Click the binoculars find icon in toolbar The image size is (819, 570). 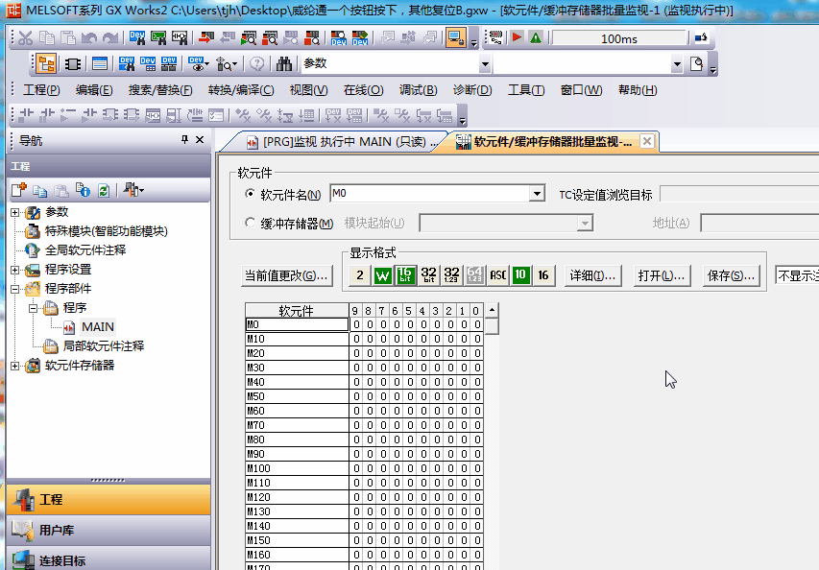(284, 64)
